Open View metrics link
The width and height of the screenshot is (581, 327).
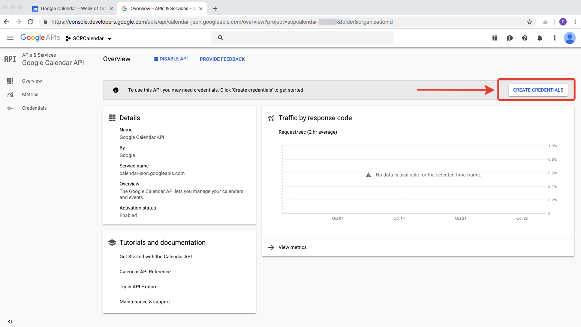(x=292, y=247)
